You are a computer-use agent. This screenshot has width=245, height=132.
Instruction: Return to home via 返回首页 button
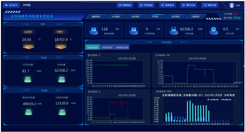click(11, 5)
